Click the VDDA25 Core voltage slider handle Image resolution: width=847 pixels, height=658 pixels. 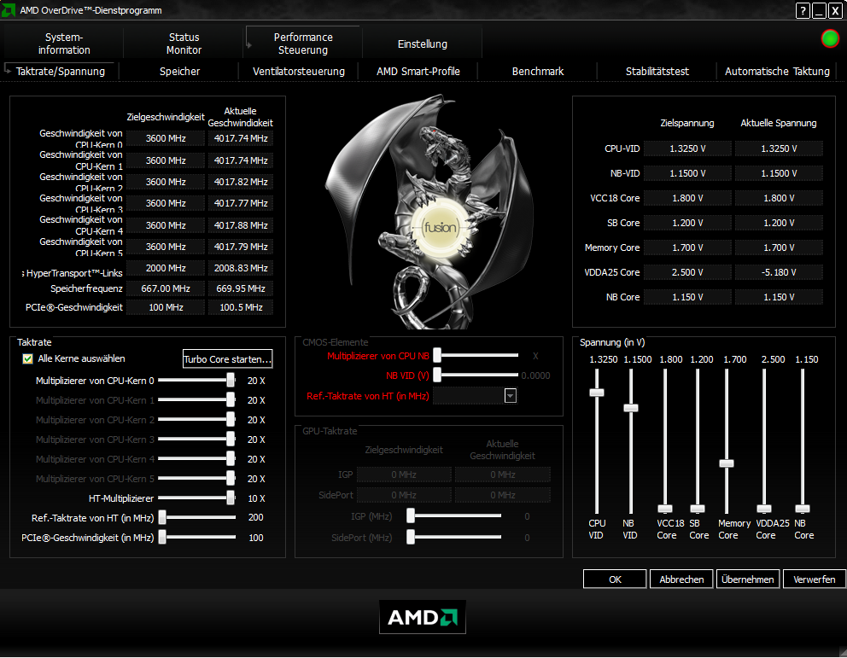click(764, 509)
